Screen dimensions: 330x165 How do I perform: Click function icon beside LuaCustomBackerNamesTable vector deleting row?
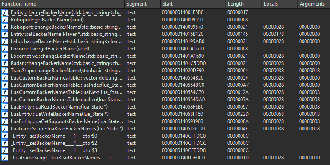point(5,78)
